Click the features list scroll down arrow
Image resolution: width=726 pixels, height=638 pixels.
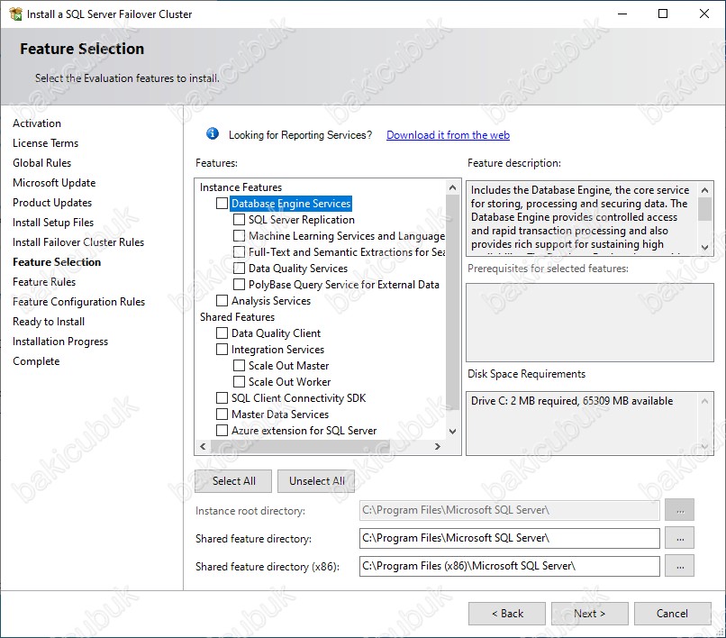pos(452,432)
